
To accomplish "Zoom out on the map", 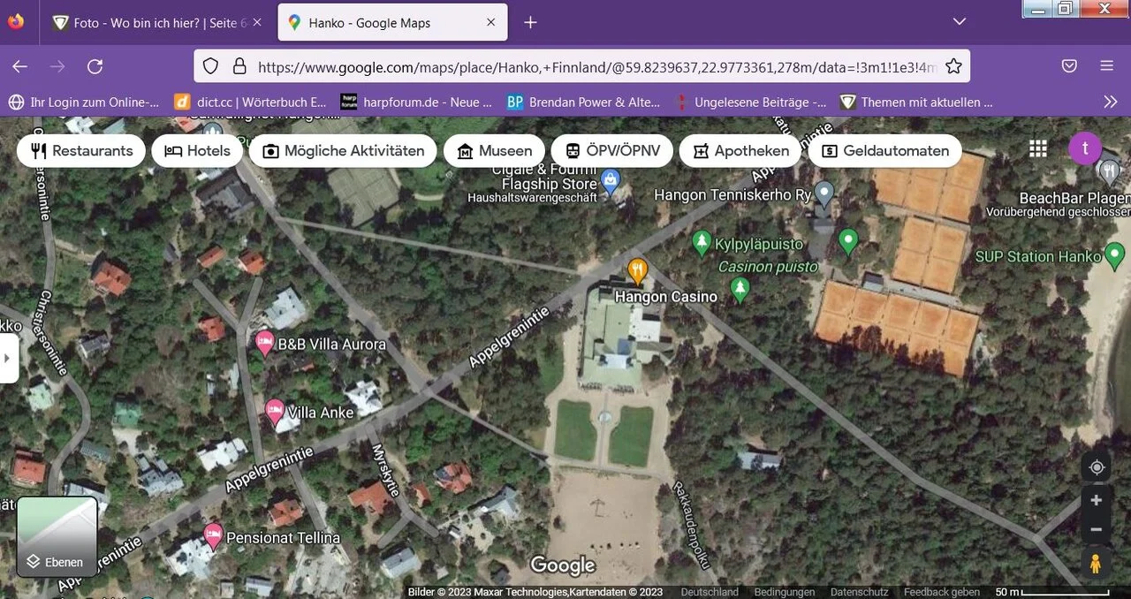I will point(1097,530).
